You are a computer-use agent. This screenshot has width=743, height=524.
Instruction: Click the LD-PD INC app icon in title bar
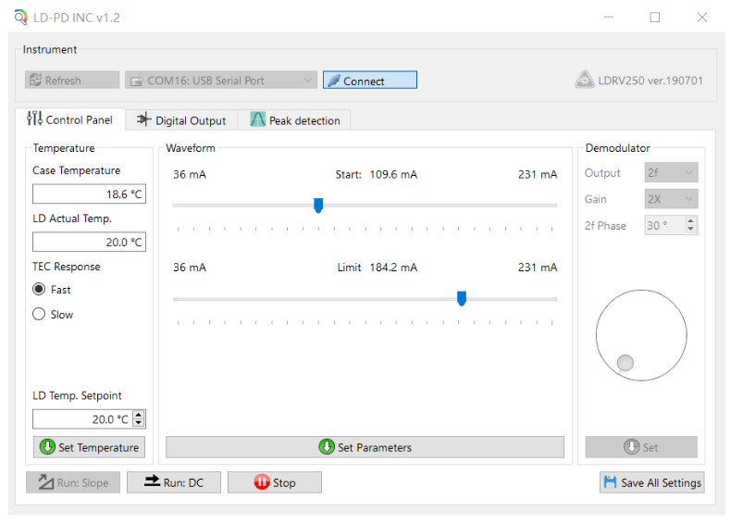click(21, 18)
